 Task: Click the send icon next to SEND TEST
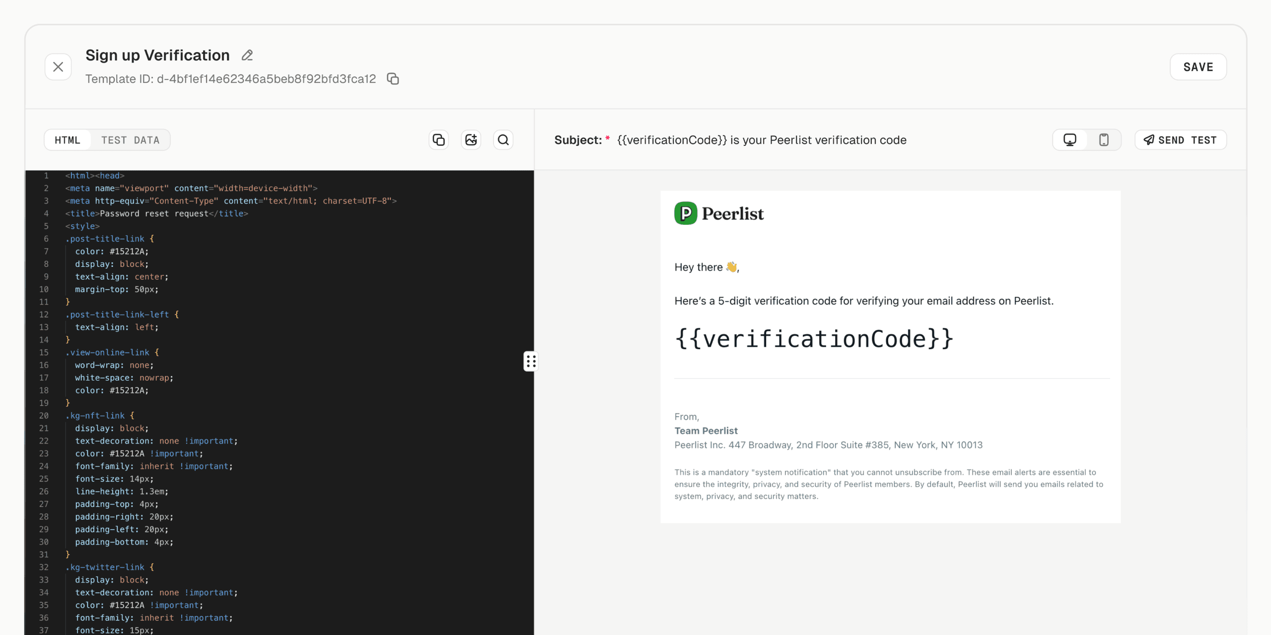(x=1148, y=139)
